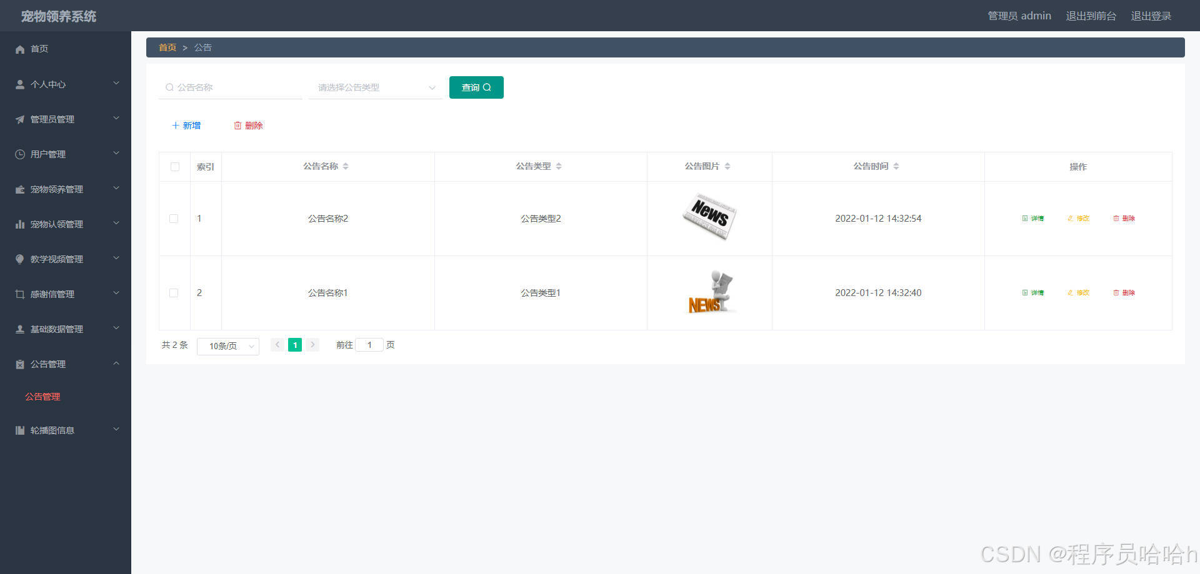
Task: Click sort arrows on 公告名称 column
Action: (346, 166)
